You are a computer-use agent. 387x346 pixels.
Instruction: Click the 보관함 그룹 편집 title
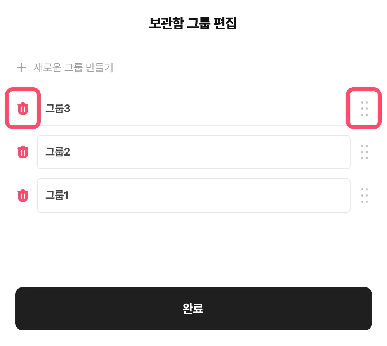(193, 24)
